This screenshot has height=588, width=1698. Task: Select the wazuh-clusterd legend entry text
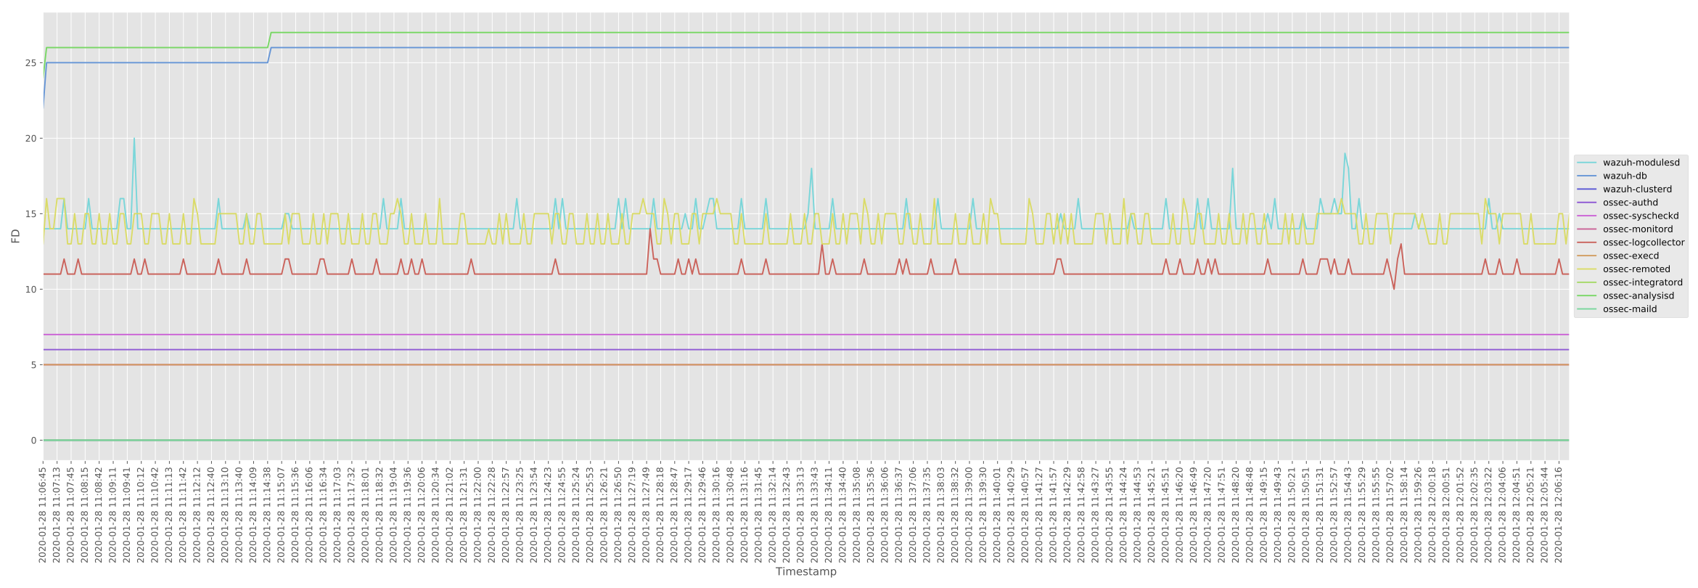point(1637,189)
